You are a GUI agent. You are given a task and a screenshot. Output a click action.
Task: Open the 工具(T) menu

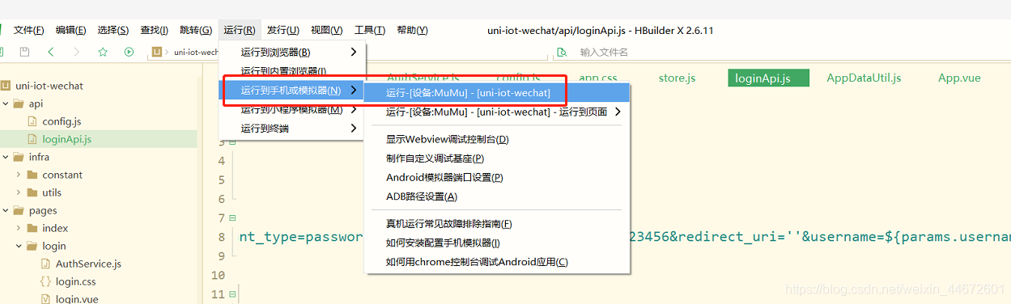tap(370, 30)
